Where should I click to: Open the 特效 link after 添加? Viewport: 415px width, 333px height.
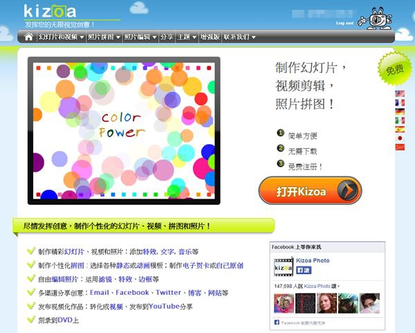(x=149, y=252)
